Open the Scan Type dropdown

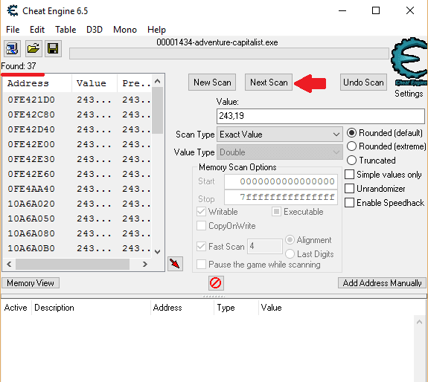(280, 135)
